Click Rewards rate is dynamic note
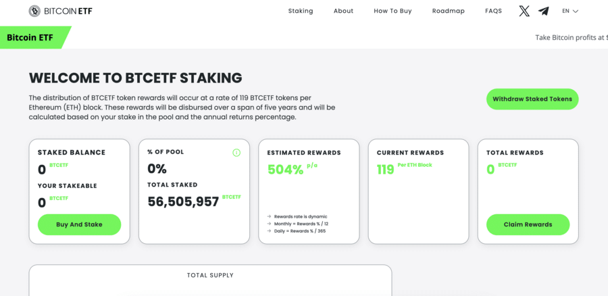 click(x=301, y=216)
